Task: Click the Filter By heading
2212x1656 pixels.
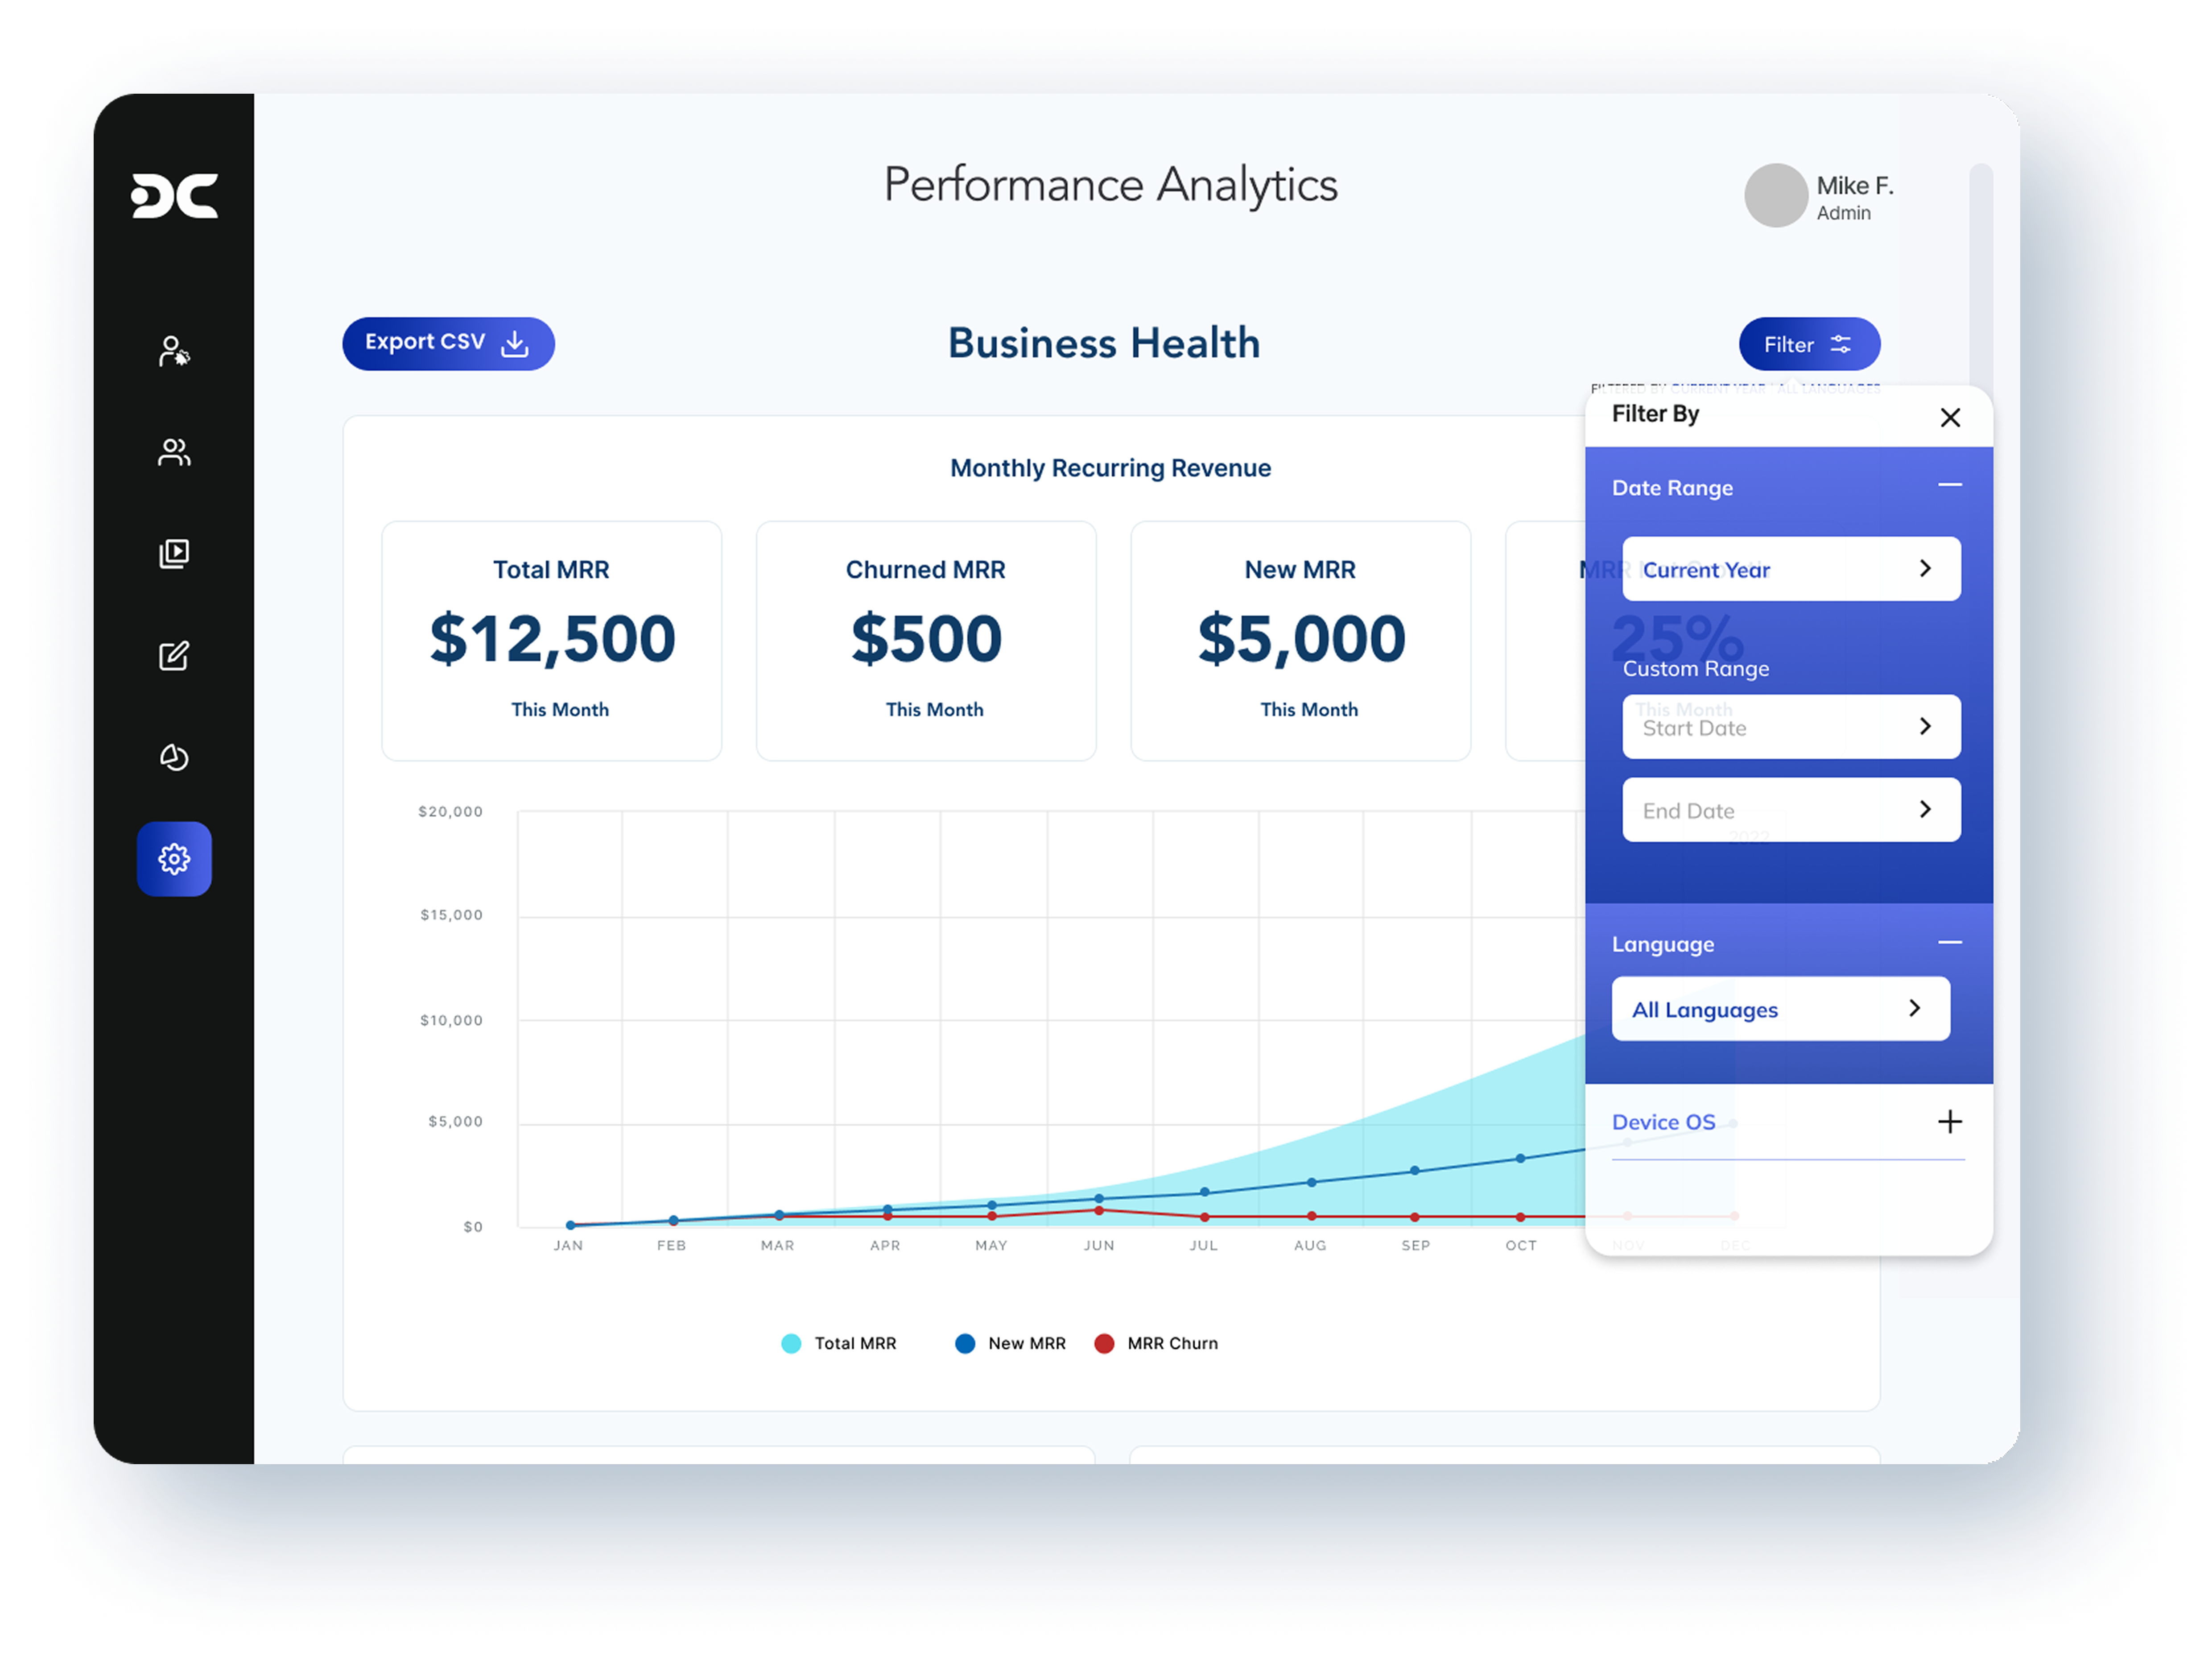Action: (1655, 414)
